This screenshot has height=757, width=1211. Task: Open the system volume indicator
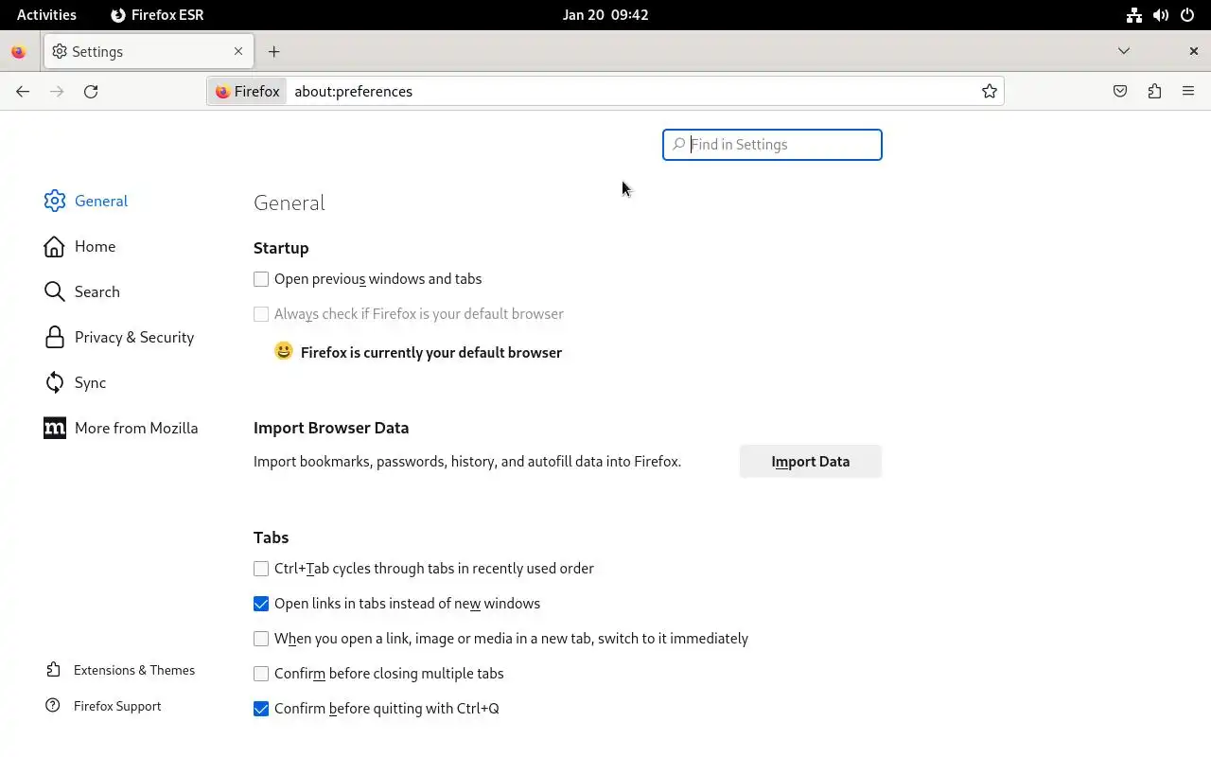click(1161, 15)
